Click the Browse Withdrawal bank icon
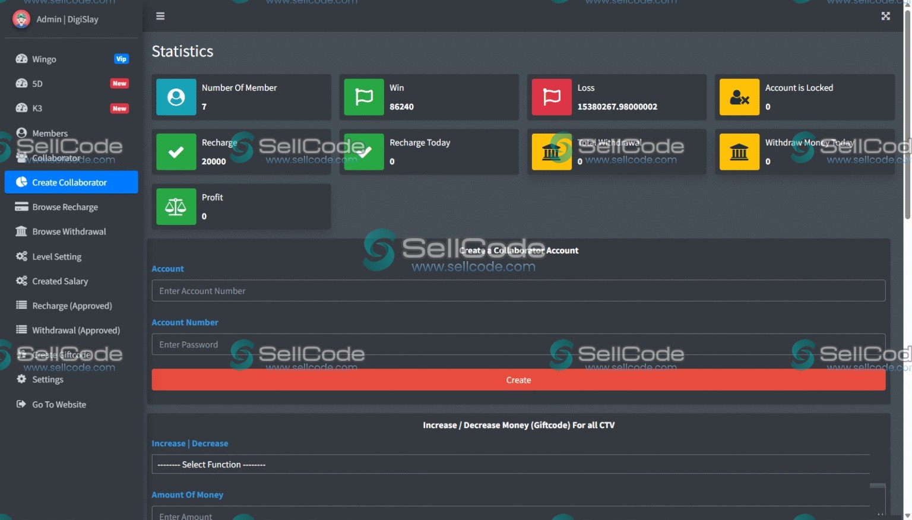 [x=21, y=232]
